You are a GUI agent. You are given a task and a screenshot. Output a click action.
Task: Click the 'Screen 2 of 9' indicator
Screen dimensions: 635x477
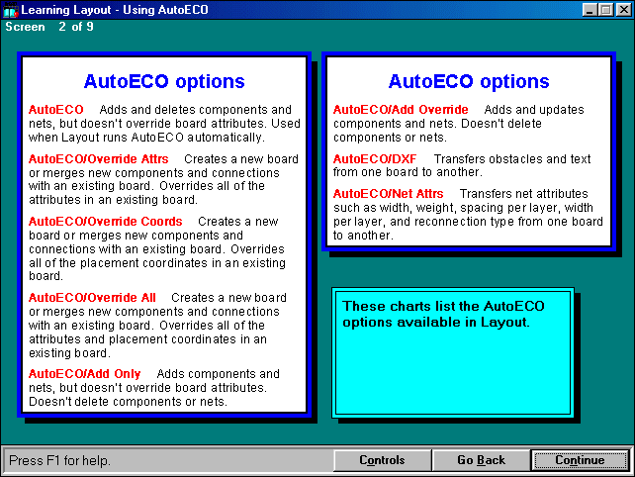[49, 27]
